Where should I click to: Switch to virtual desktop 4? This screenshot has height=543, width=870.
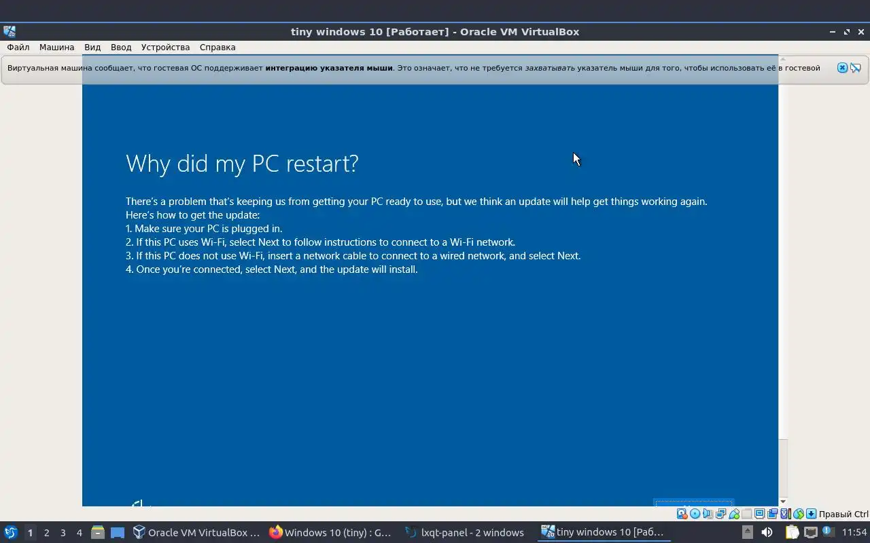click(x=79, y=533)
